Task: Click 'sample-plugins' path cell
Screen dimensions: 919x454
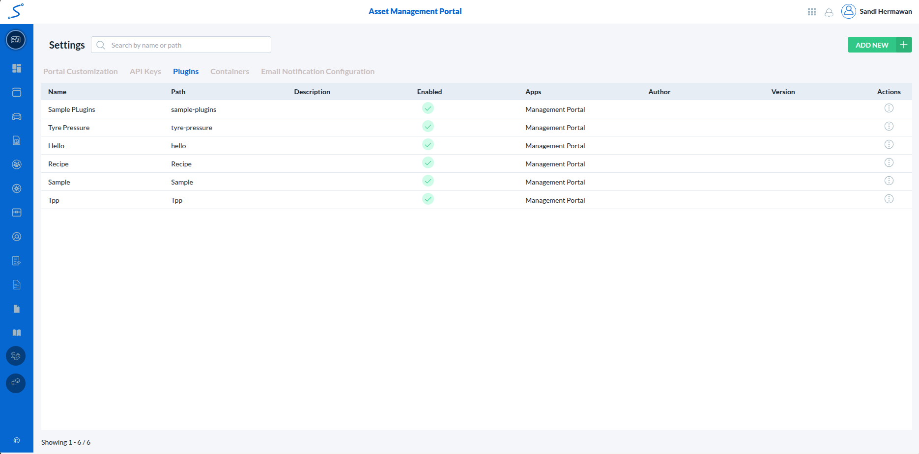Action: coord(194,109)
